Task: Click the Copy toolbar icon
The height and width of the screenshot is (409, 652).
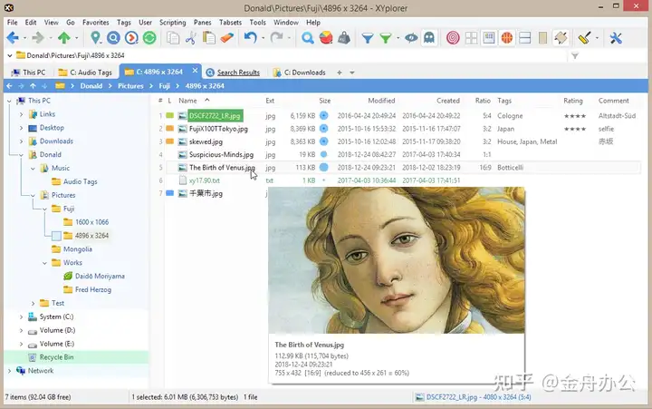Action: point(173,38)
